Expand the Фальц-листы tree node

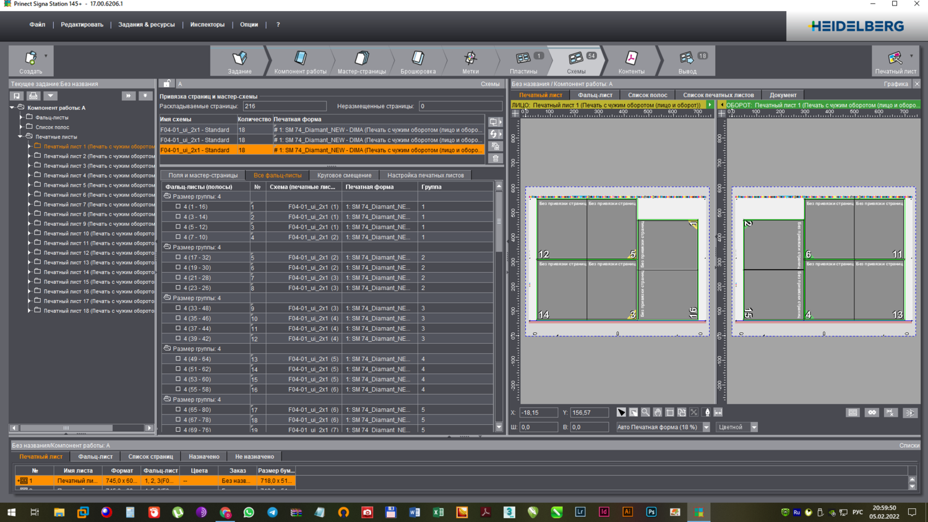coord(21,117)
